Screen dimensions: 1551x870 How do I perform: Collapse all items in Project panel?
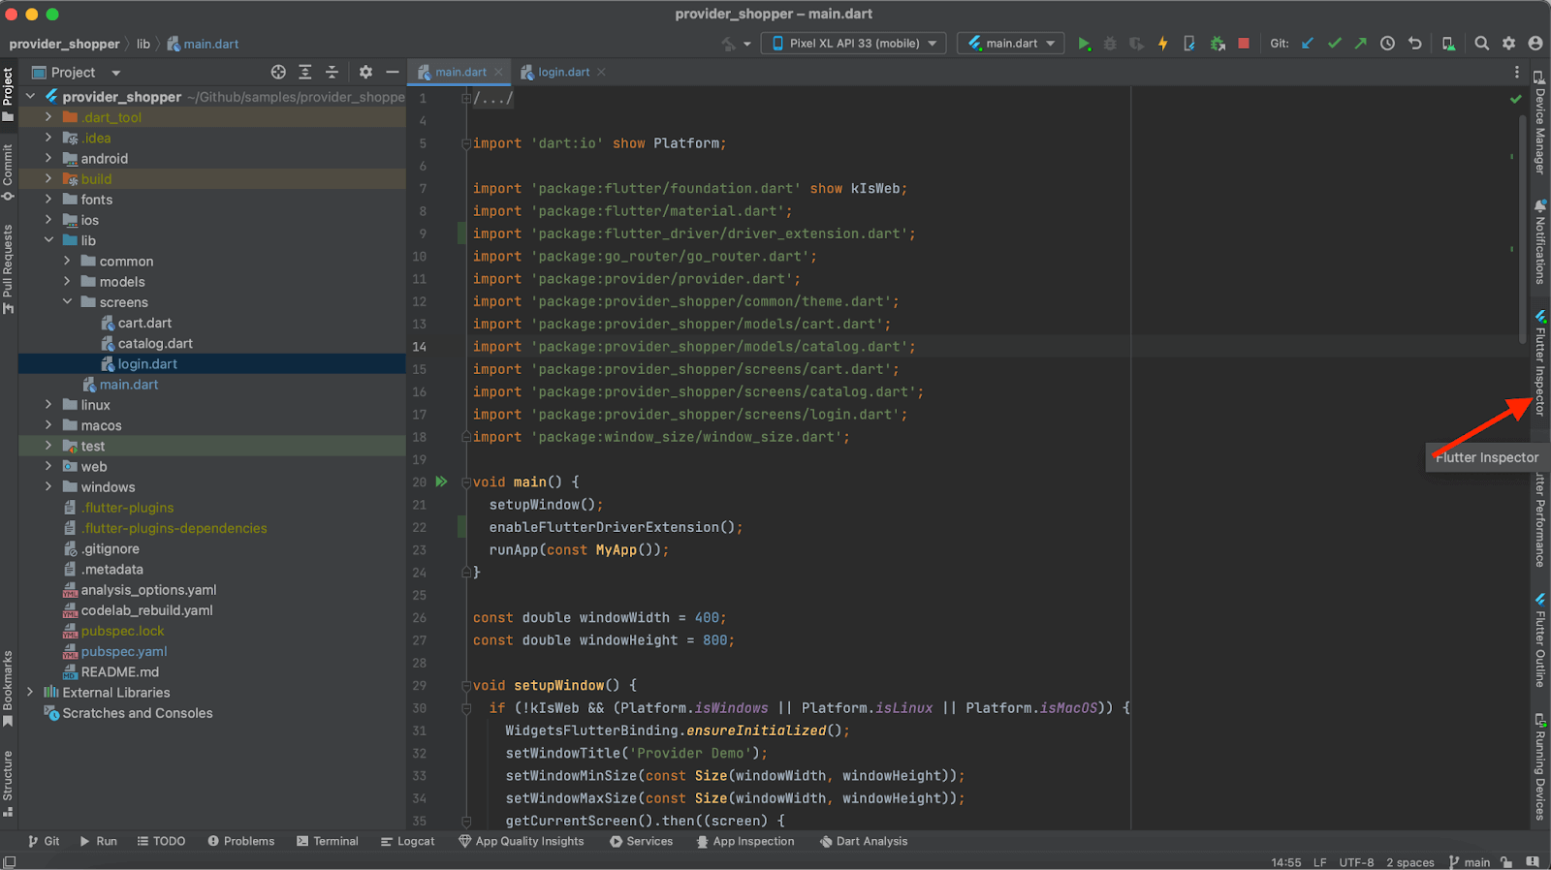click(x=332, y=72)
